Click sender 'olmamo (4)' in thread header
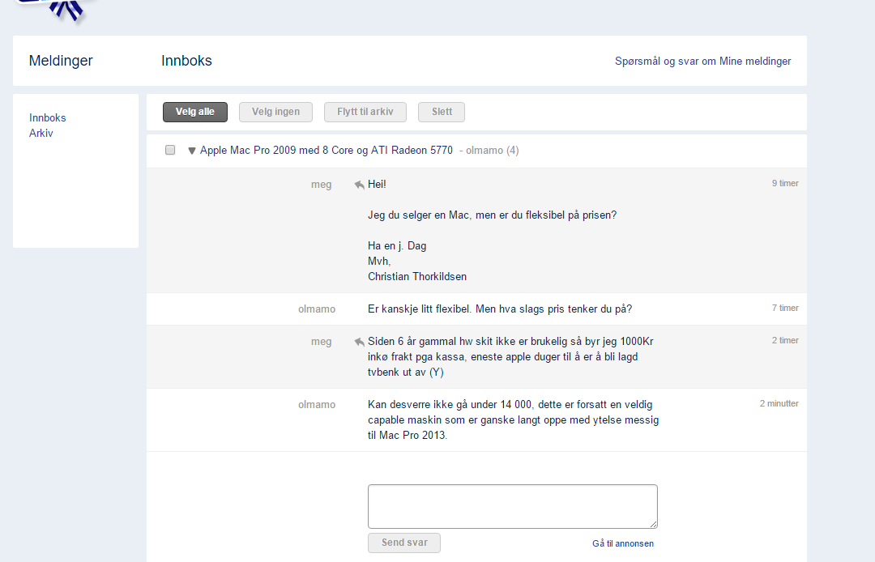875x562 pixels. (493, 150)
